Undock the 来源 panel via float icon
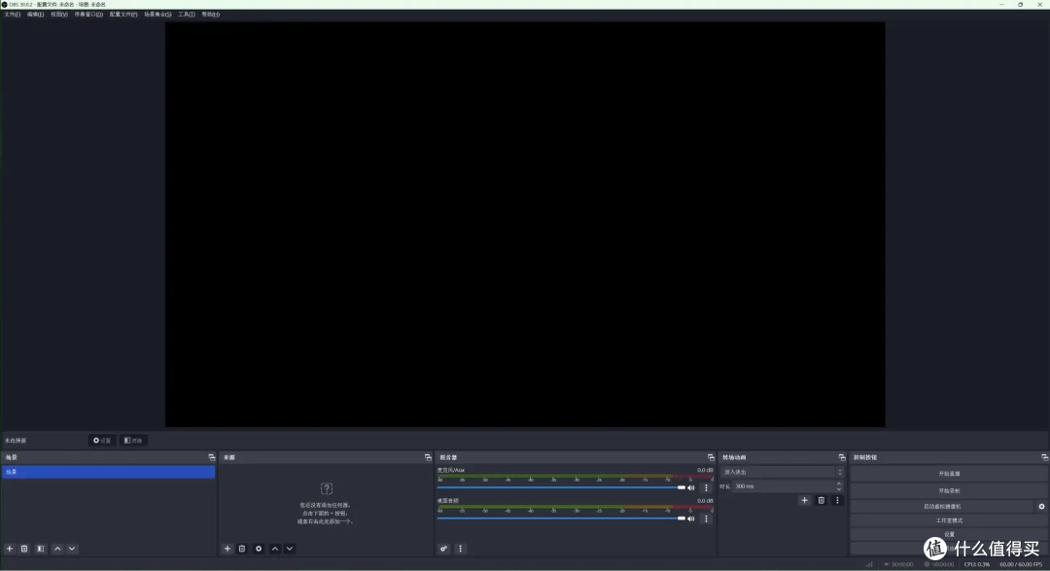This screenshot has width=1050, height=571. click(428, 457)
